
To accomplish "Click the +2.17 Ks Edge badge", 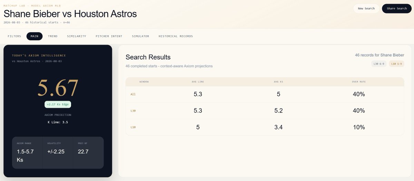I will (x=58, y=104).
